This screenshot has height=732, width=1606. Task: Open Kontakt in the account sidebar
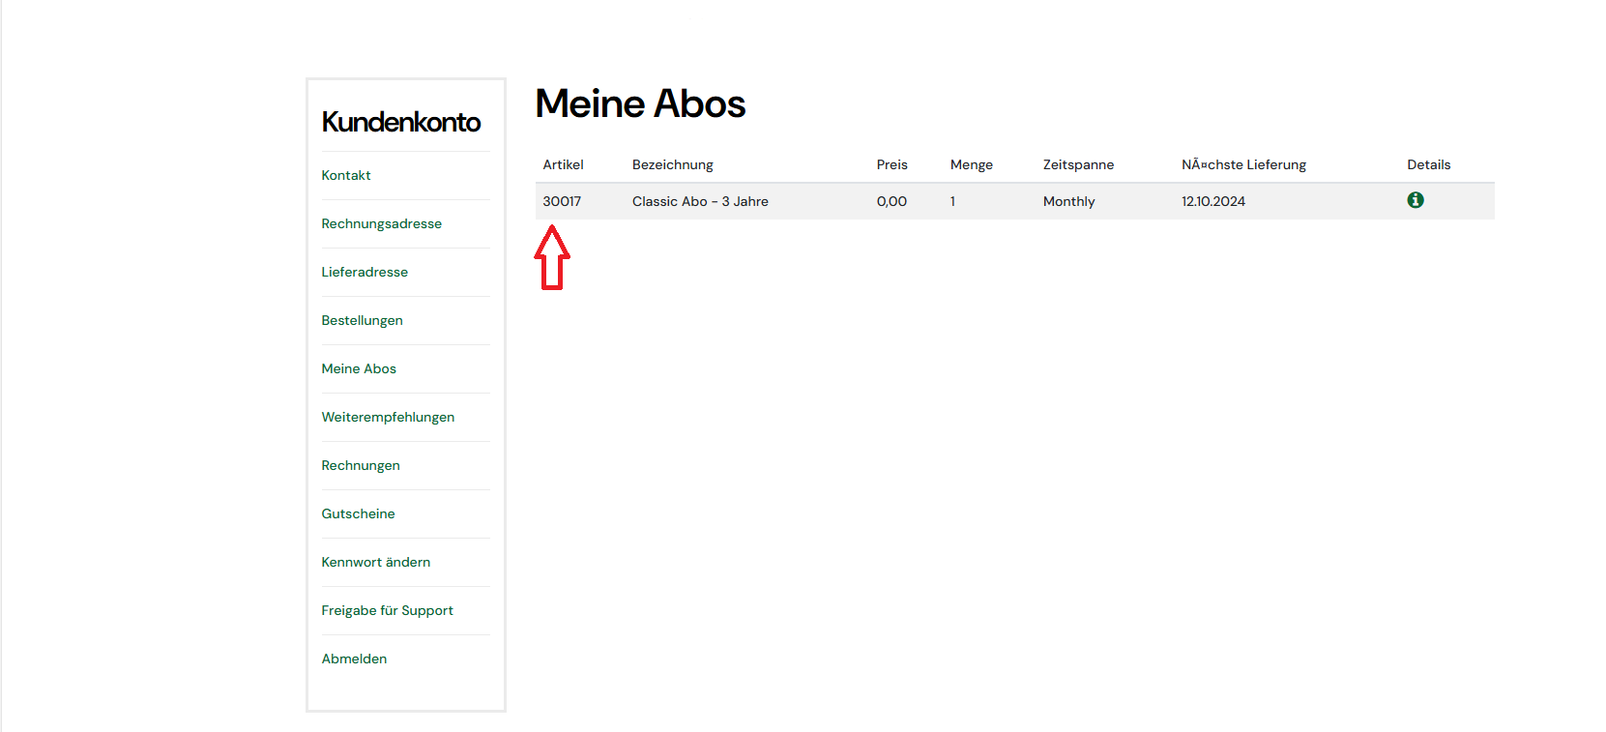346,175
